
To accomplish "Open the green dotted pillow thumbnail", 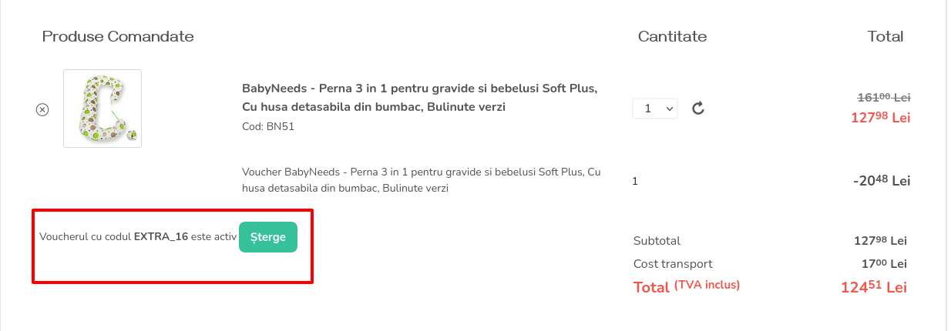I will [102, 109].
